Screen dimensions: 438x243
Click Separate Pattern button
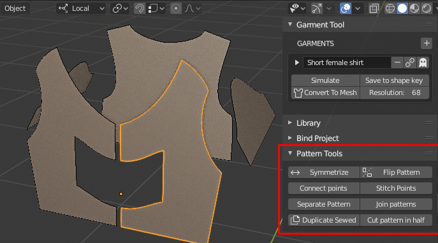tap(324, 204)
